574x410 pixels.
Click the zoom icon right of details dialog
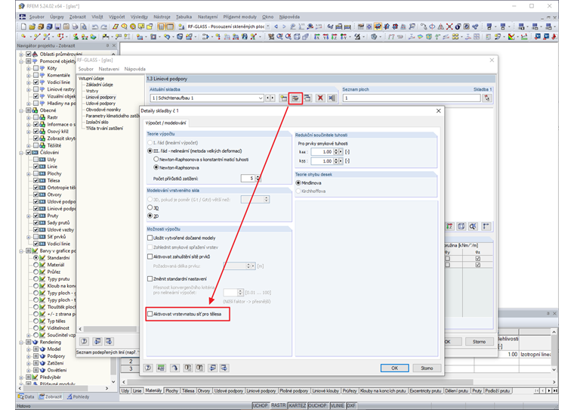click(x=473, y=226)
